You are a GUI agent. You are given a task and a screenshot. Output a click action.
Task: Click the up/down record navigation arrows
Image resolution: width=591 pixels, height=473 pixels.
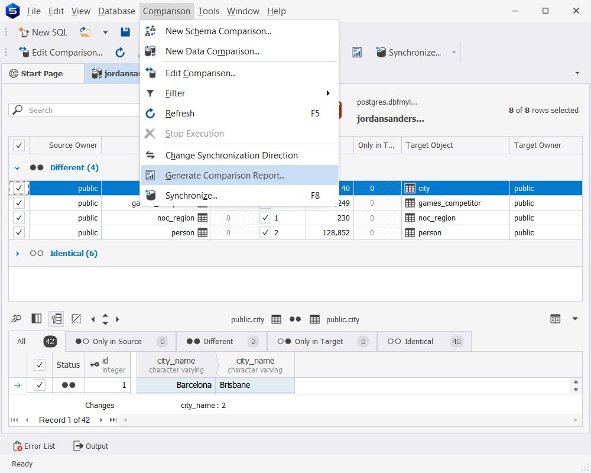click(x=105, y=319)
